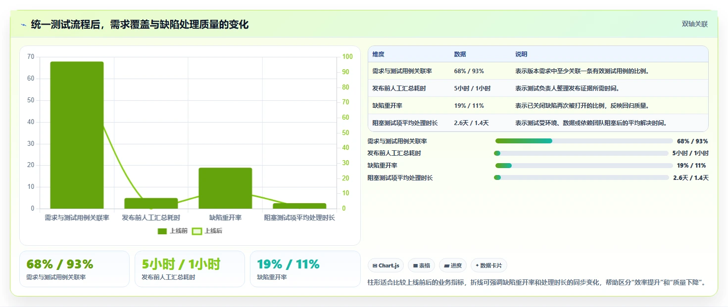
Task: Click the lightning icon beside the title
Action: pyautogui.click(x=23, y=25)
